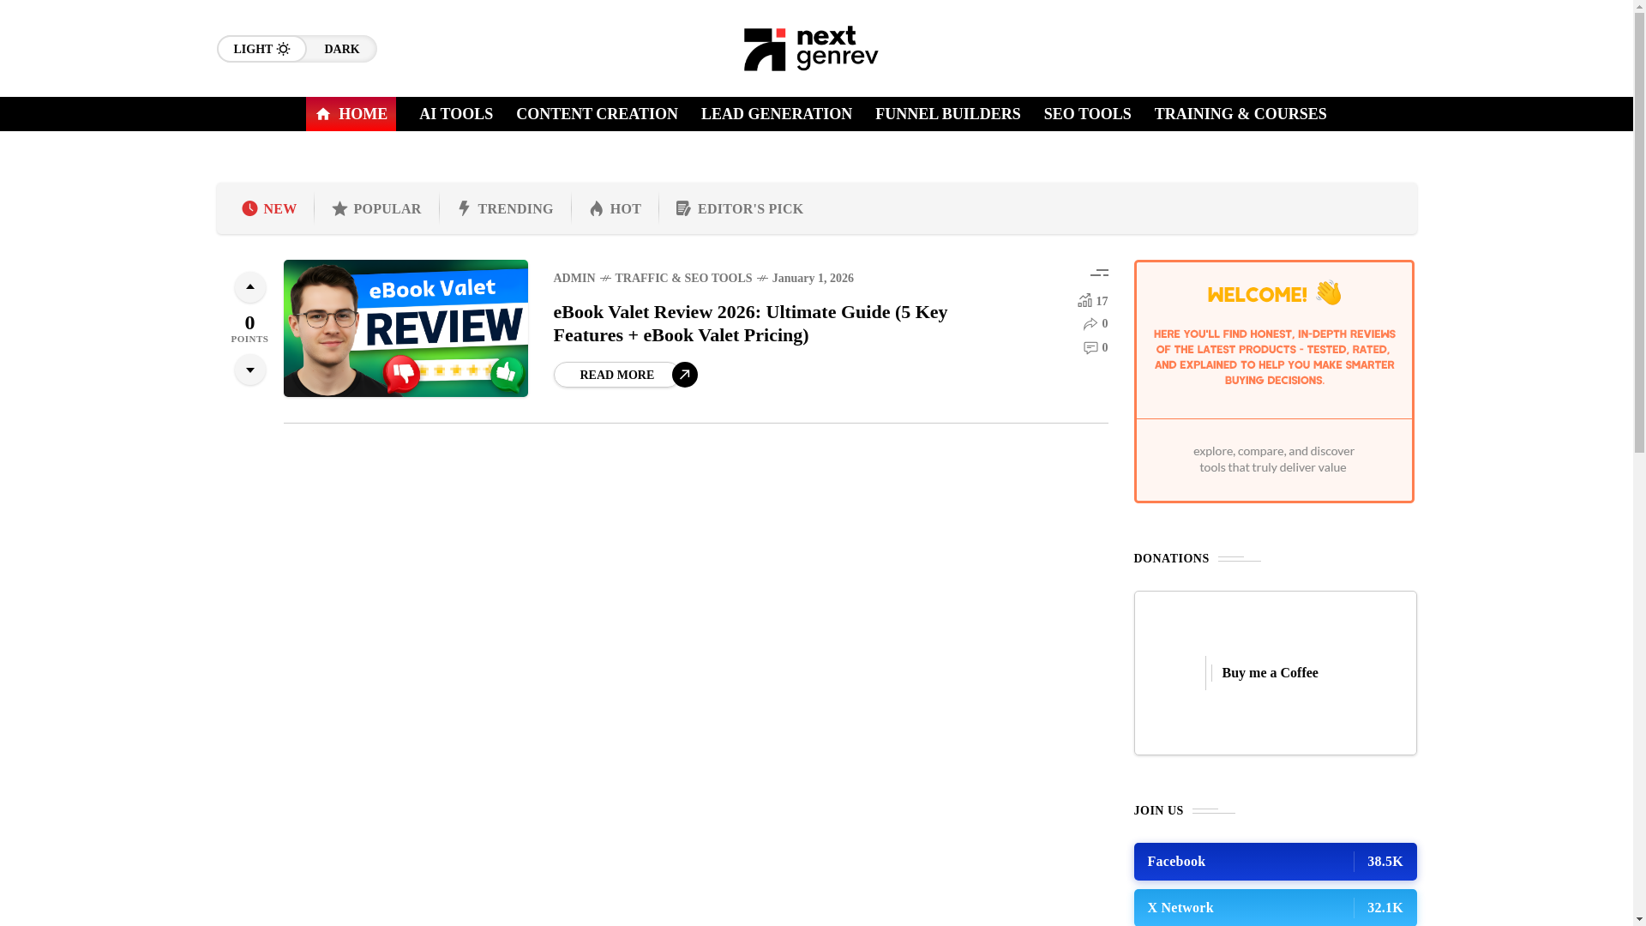Select the POPULAR posts tab

pos(376,208)
